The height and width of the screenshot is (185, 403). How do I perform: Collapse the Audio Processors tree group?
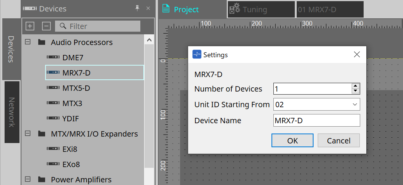click(x=28, y=42)
